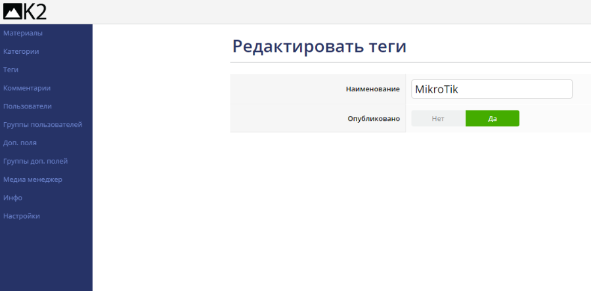The image size is (591, 291).
Task: Click the Наименование label
Action: coord(373,89)
